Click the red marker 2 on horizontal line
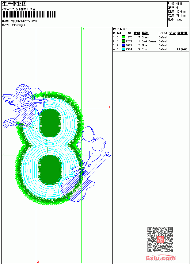Viewport: 190px width, 264px height. click(110, 107)
